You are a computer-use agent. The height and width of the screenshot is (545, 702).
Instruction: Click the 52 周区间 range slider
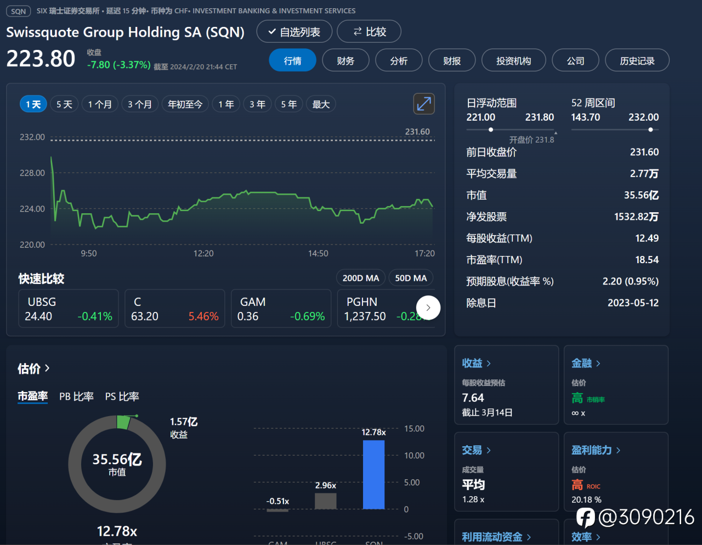(615, 130)
